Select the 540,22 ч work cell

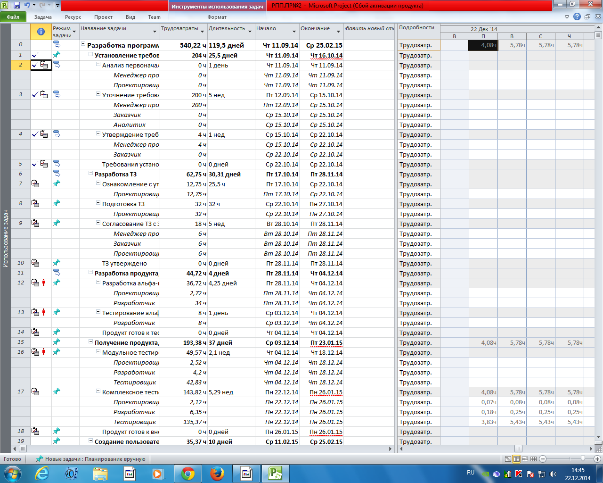[184, 45]
